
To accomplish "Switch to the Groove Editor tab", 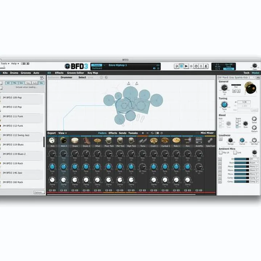I will 75,73.
